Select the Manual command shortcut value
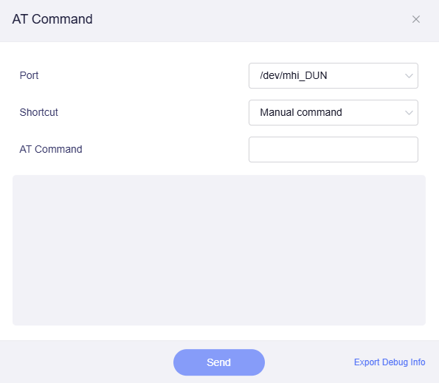The image size is (439, 383). point(301,113)
